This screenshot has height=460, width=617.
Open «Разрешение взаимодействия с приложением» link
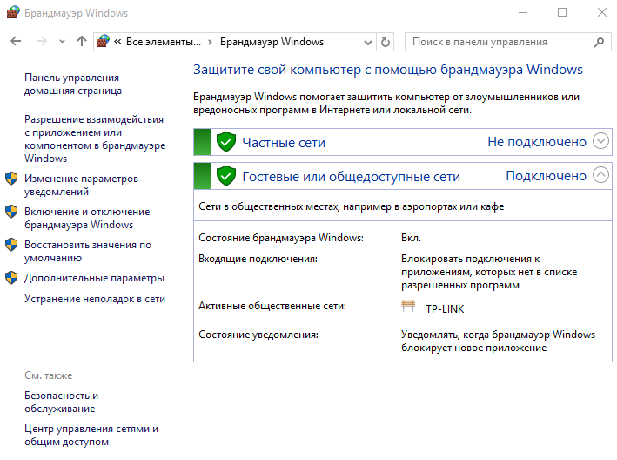coord(95,139)
